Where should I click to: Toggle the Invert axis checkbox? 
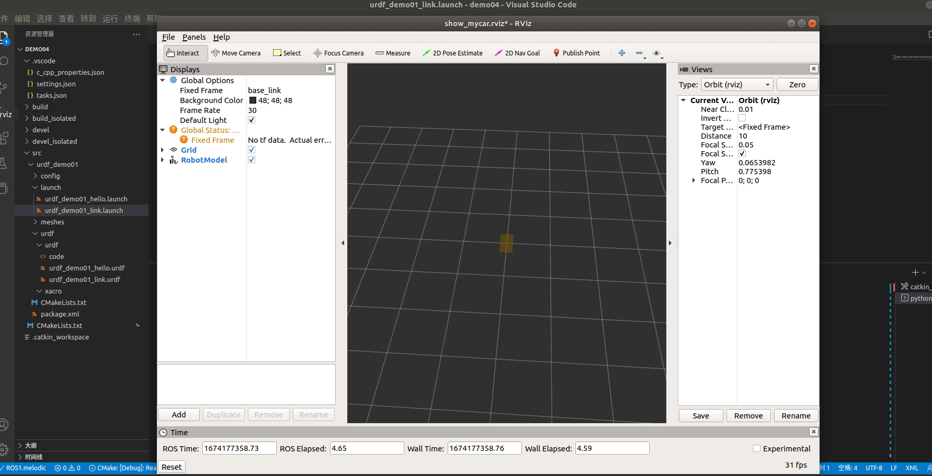click(x=742, y=118)
